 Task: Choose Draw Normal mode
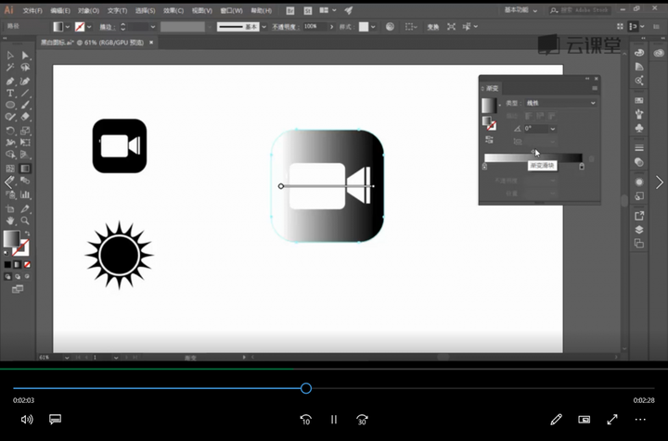[7, 276]
